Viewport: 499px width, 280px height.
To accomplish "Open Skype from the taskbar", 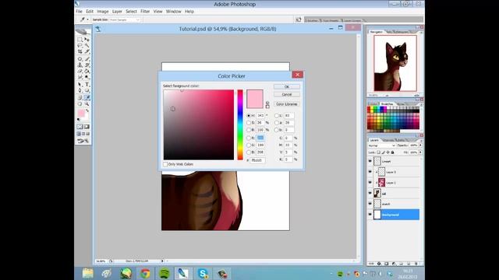I will tap(203, 273).
